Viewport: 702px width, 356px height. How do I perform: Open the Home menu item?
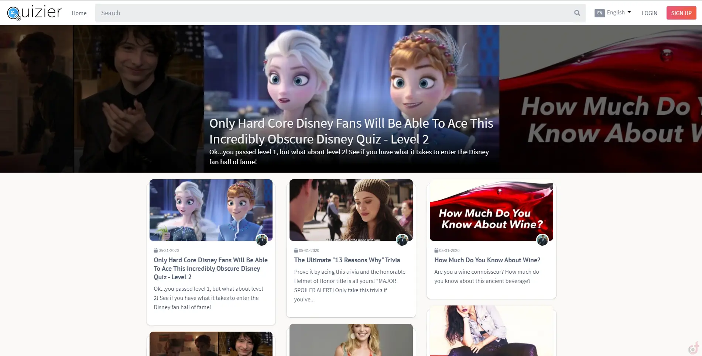(x=79, y=13)
